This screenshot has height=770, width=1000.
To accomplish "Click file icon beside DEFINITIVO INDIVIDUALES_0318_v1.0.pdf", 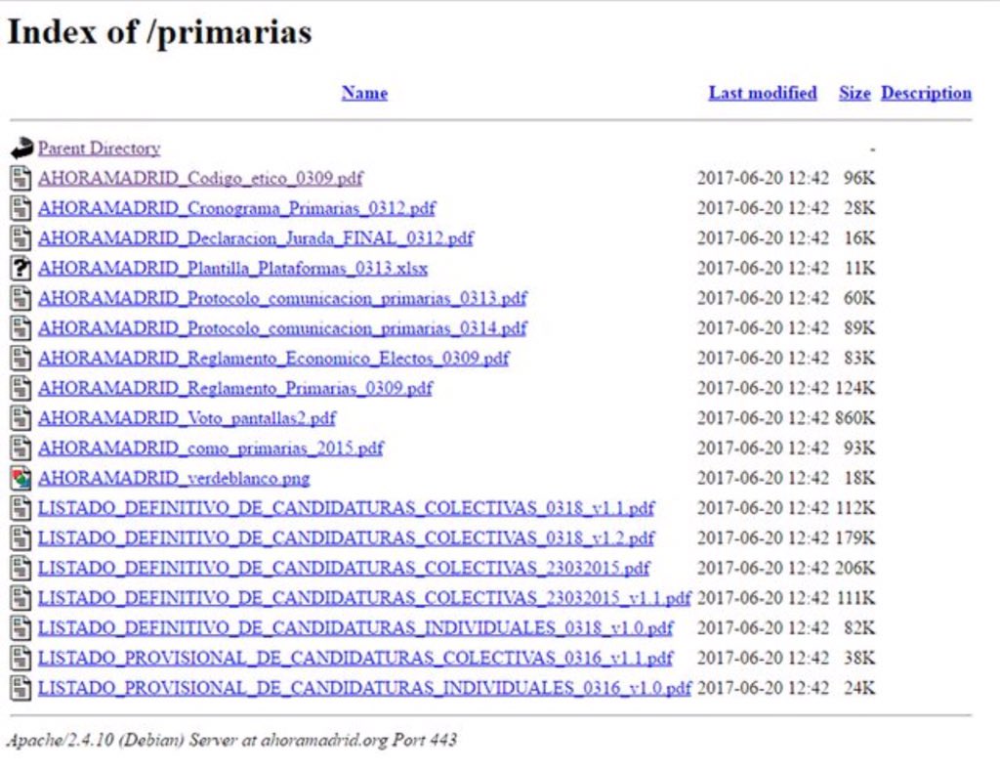I will click(21, 627).
